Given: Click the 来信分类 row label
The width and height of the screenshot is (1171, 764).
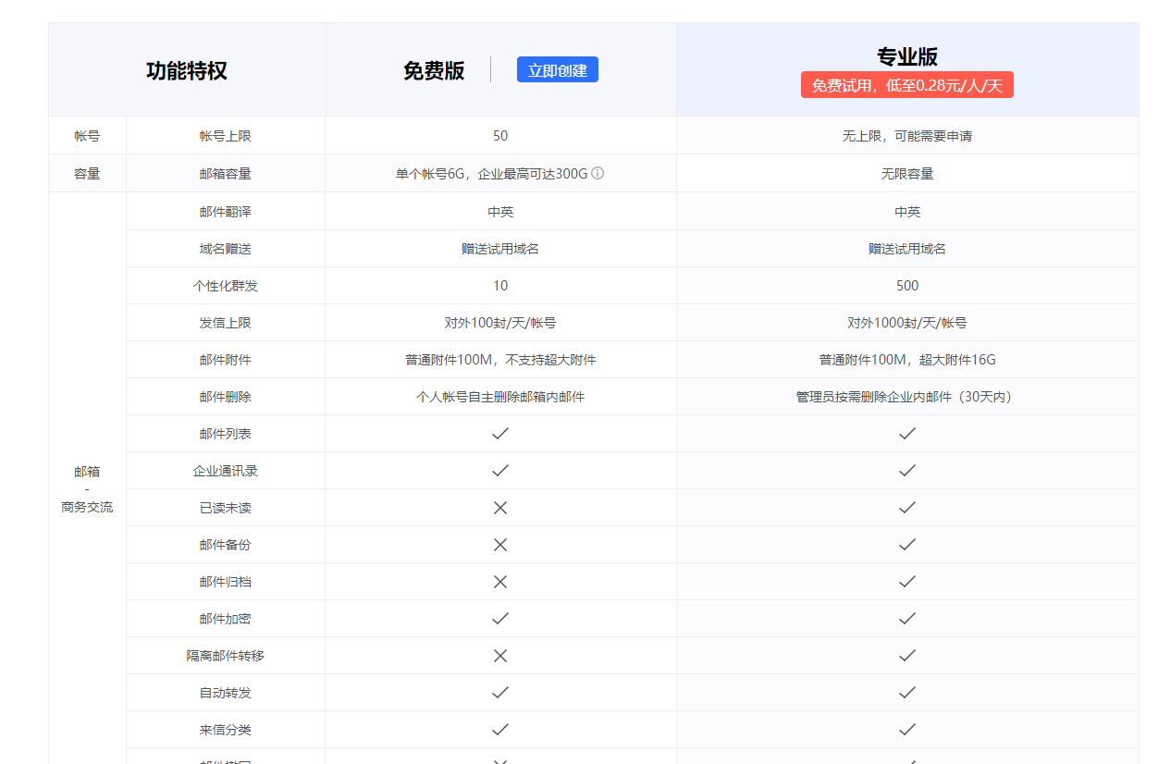Looking at the screenshot, I should (x=226, y=730).
